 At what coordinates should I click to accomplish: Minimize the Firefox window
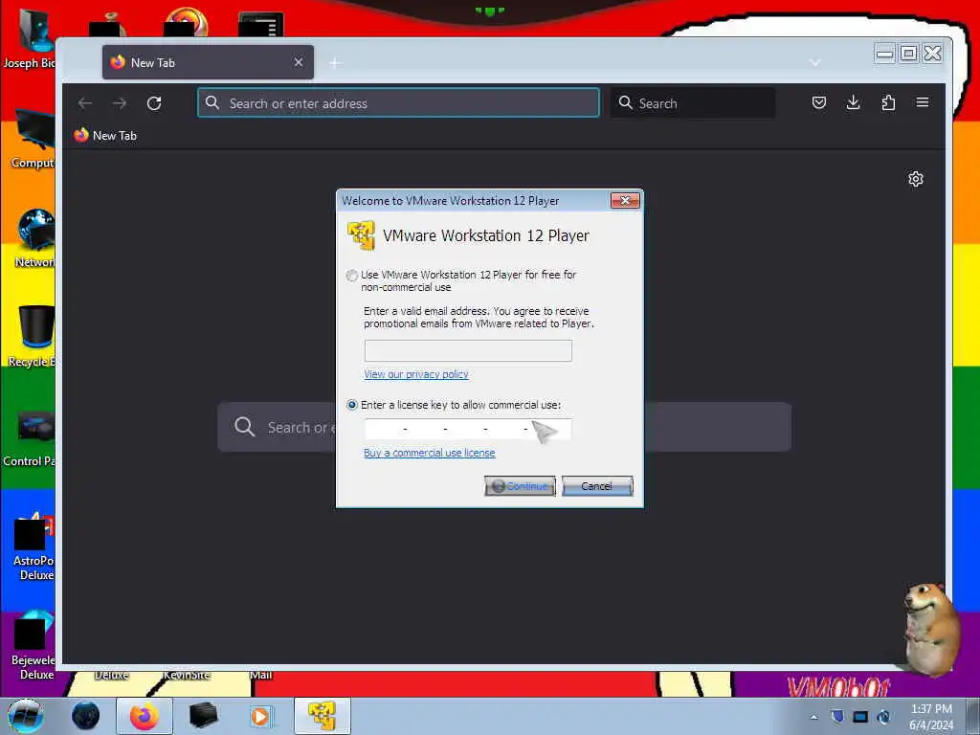884,54
